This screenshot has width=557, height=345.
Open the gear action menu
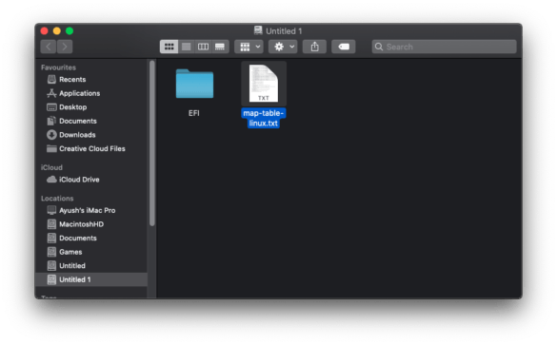pos(283,47)
